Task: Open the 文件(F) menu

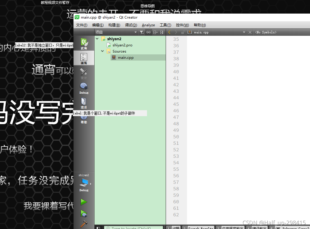Action: point(82,25)
